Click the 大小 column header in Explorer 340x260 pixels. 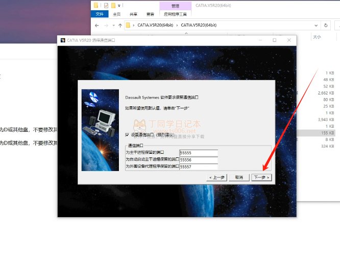[317, 37]
